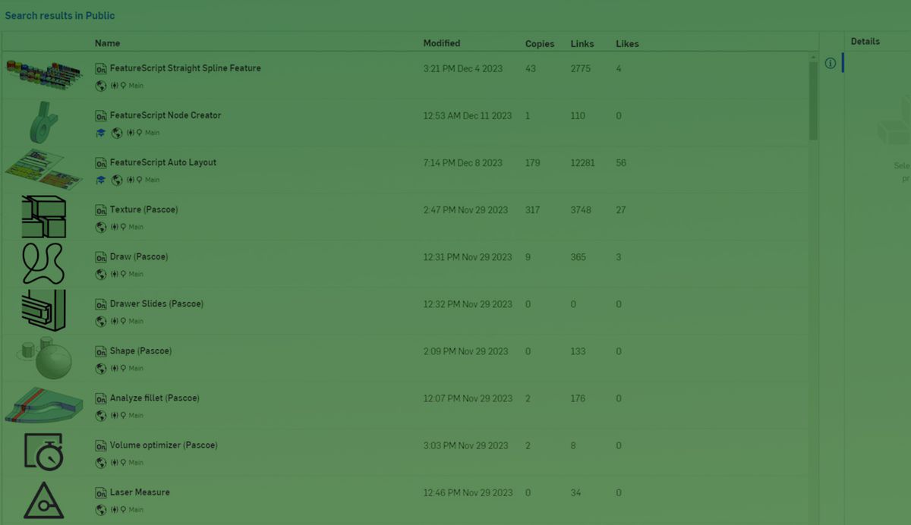Click the public globe icon under Drawer Slides (Pascoe)
Image resolution: width=911 pixels, height=525 pixels.
click(101, 321)
